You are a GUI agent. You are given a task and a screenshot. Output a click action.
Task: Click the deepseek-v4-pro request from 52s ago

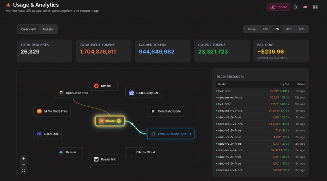point(260,97)
